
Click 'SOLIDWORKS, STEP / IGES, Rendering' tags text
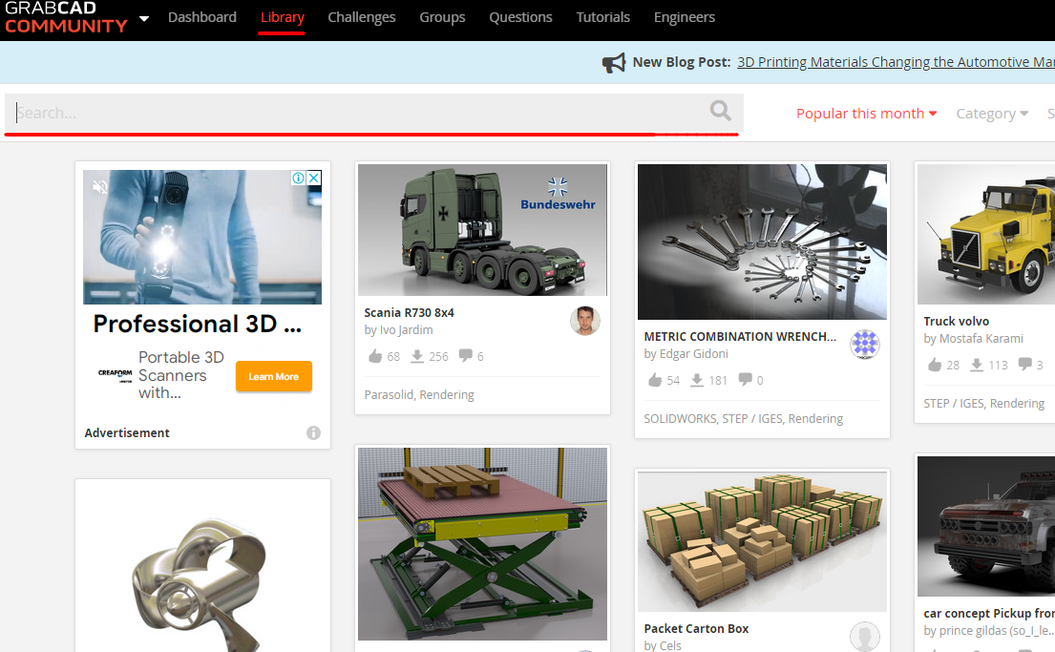[x=744, y=418]
